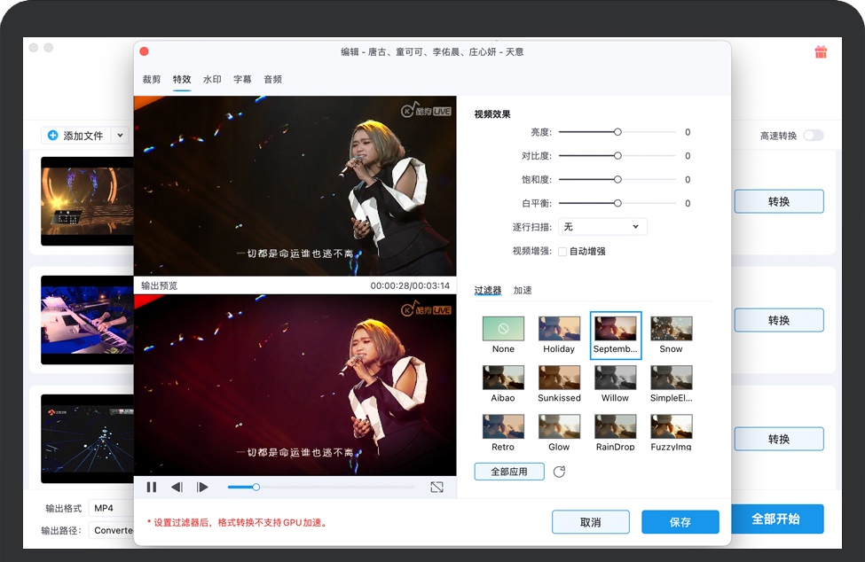Open the 水印 tab
The width and height of the screenshot is (865, 562).
pyautogui.click(x=212, y=80)
